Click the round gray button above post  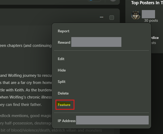click(113, 1)
